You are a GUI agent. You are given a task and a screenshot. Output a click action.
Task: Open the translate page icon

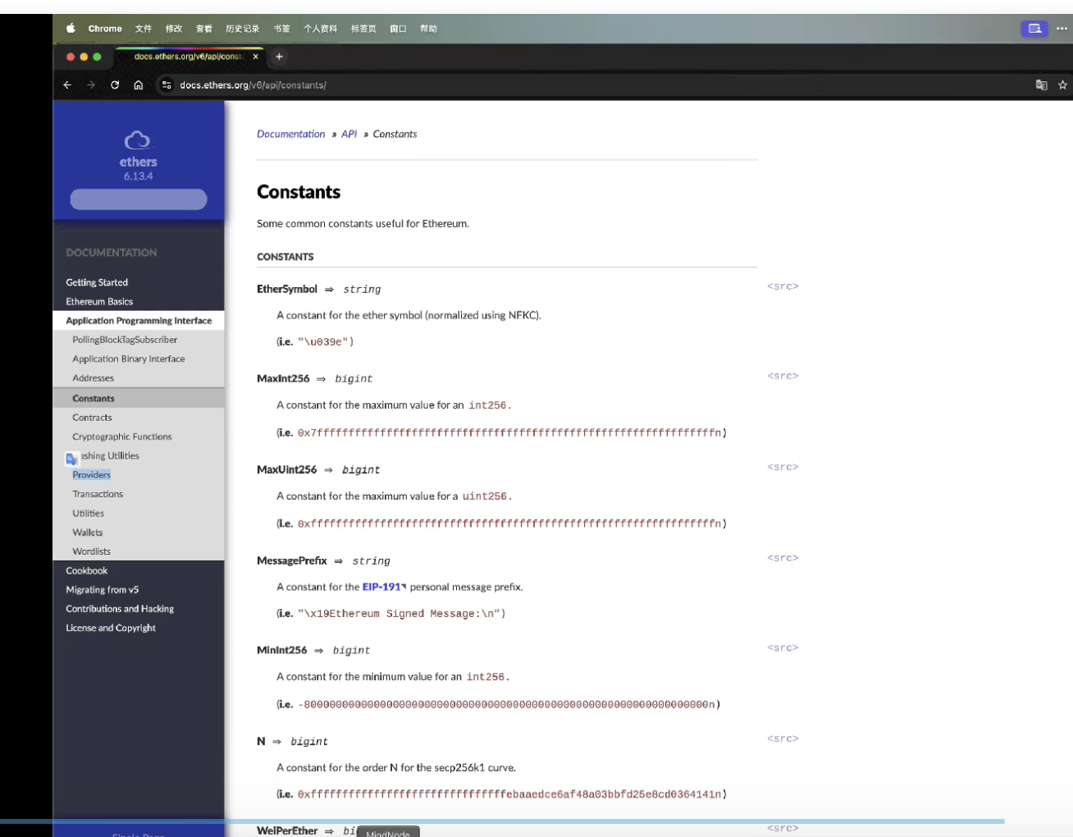[1041, 85]
